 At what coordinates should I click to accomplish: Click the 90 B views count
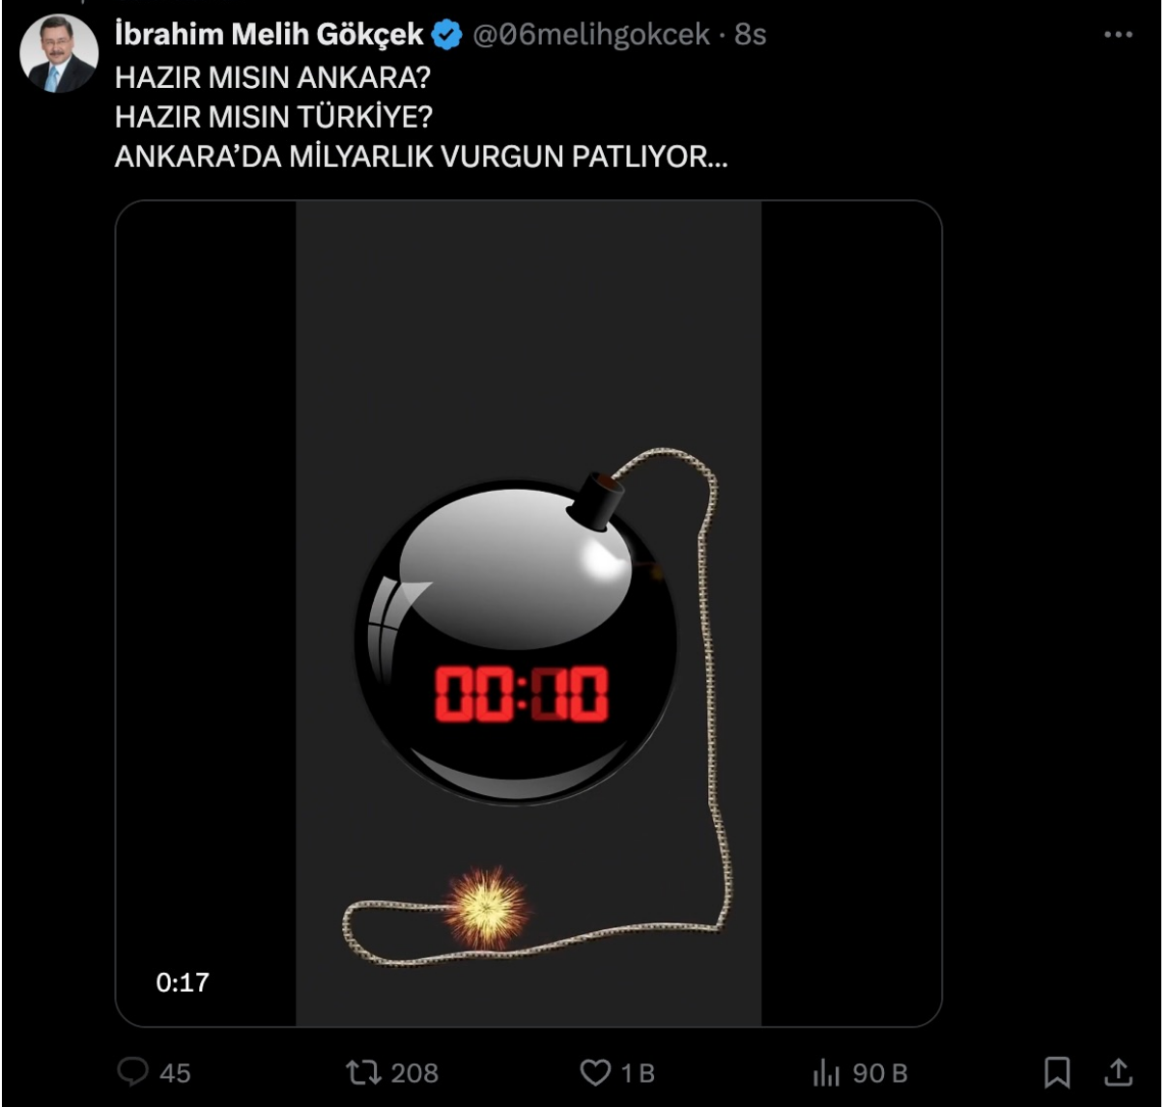click(x=880, y=1073)
